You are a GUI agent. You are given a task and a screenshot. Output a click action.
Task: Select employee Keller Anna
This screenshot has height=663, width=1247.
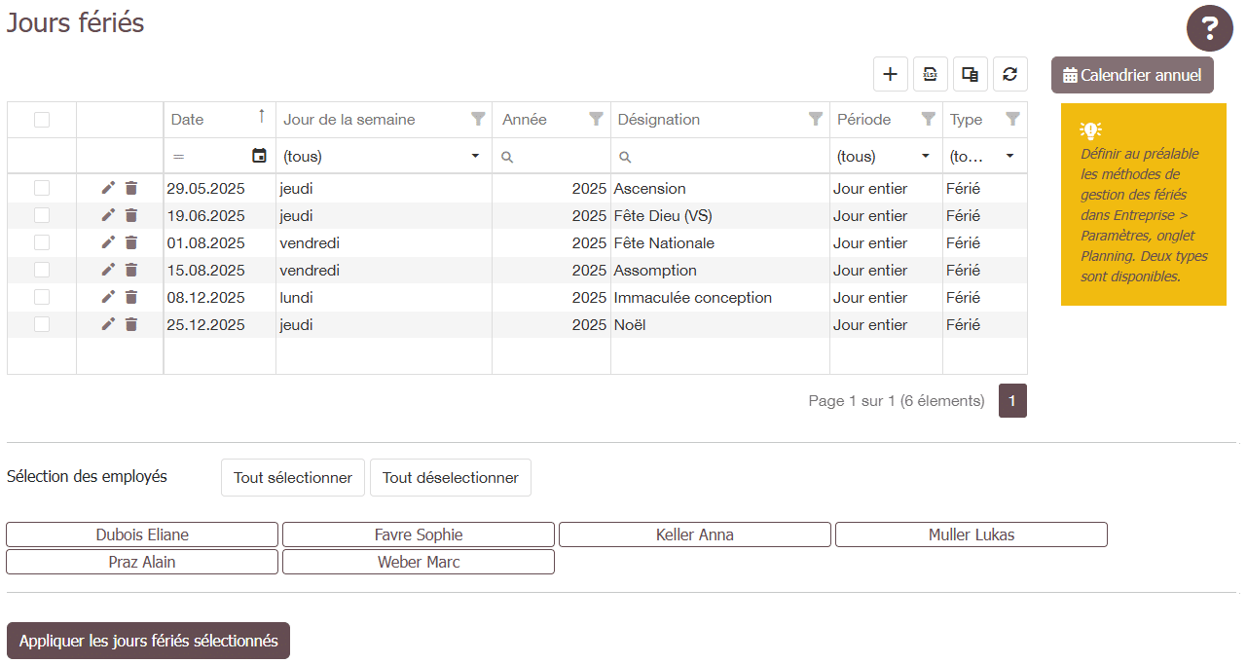(694, 534)
